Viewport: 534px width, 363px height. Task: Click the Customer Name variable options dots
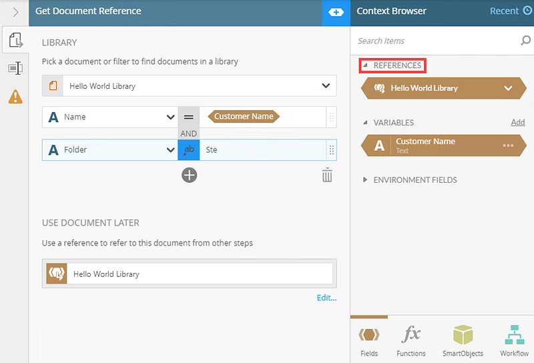(509, 145)
